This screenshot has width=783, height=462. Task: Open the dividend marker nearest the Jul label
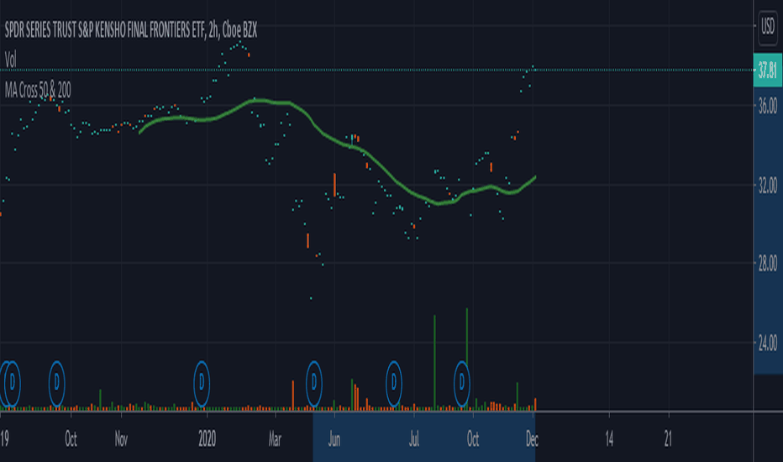point(394,383)
